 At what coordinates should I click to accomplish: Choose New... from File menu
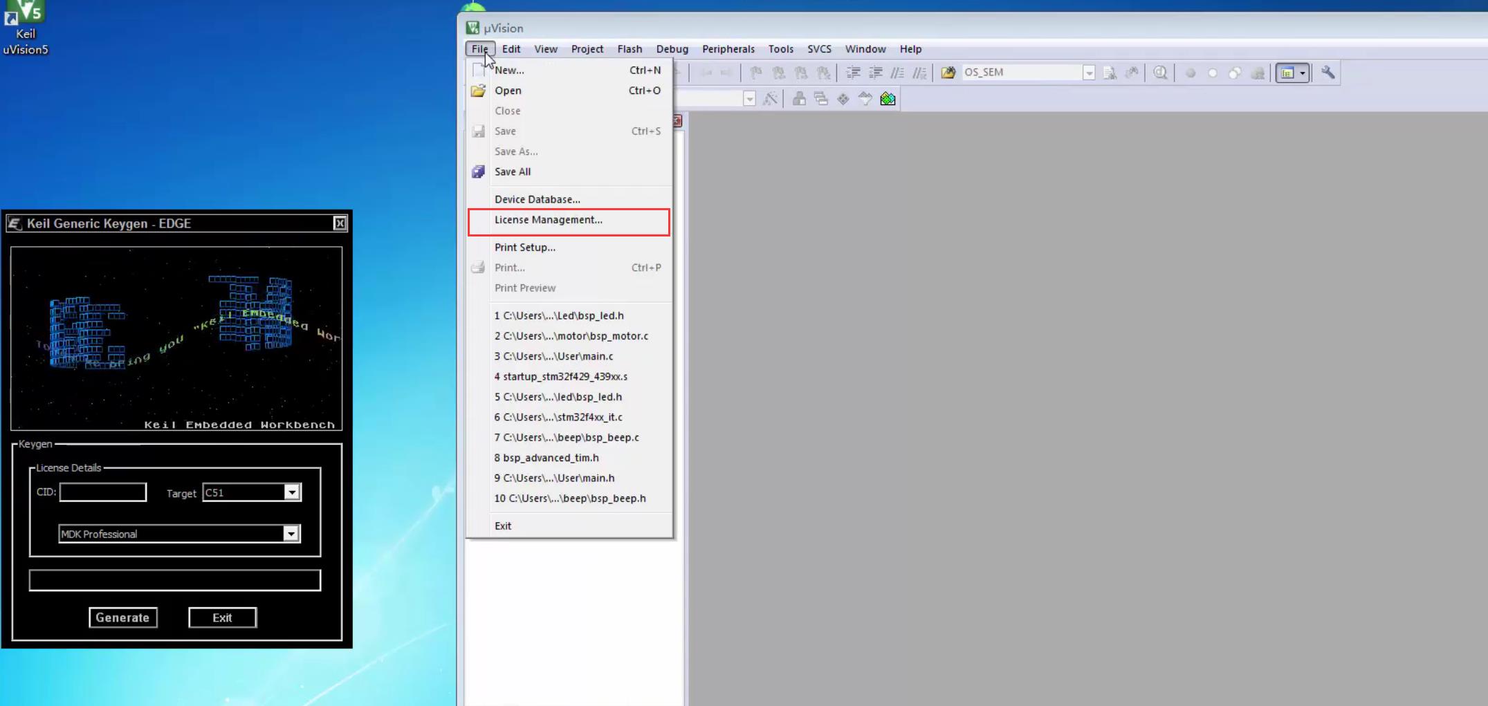tap(569, 70)
